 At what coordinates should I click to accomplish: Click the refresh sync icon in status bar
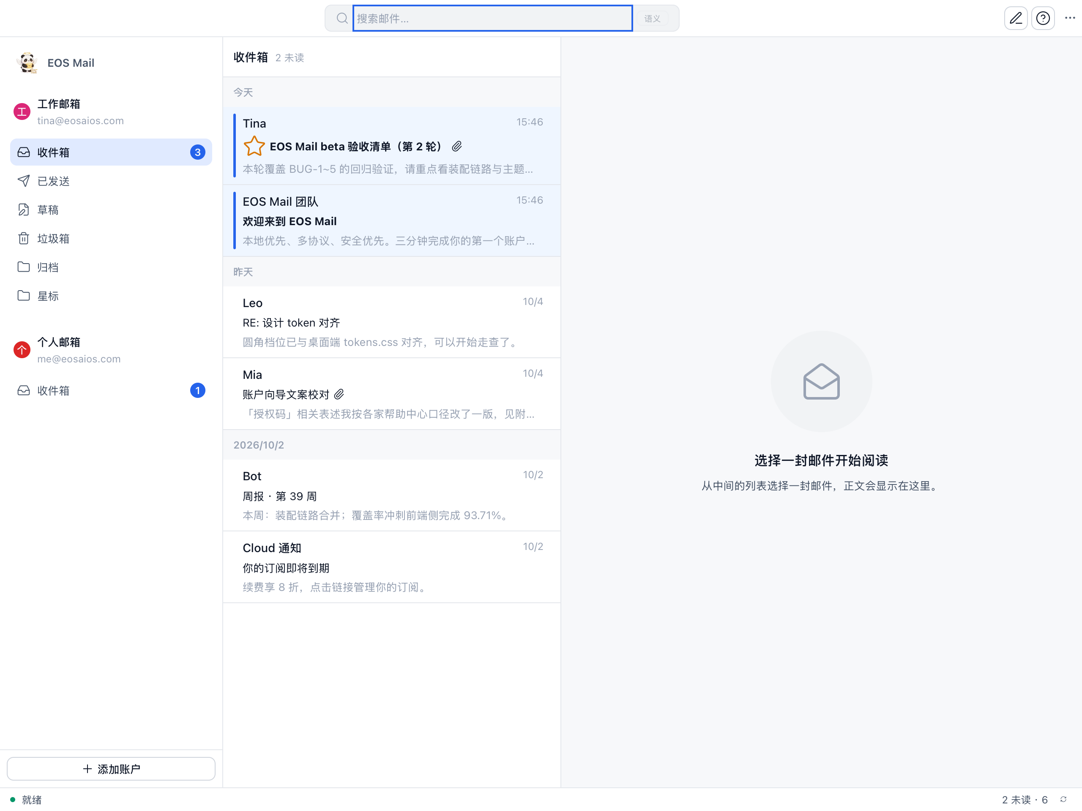click(x=1063, y=800)
